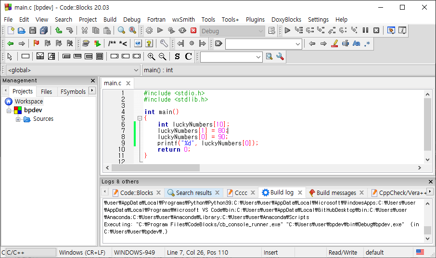The width and height of the screenshot is (436, 258).
Task: Click the Undo arrow icon
Action: coord(58,30)
